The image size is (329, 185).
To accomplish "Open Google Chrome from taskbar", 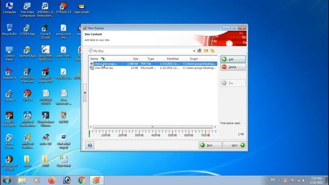I will pyautogui.click(x=82, y=180).
